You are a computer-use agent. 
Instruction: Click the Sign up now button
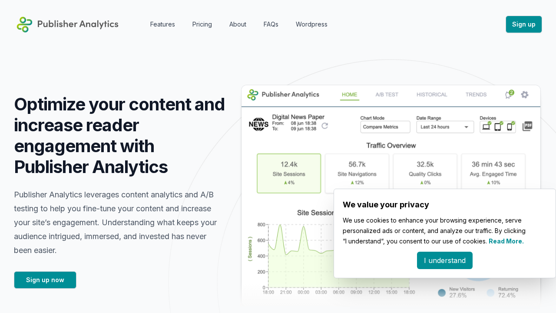point(45,280)
